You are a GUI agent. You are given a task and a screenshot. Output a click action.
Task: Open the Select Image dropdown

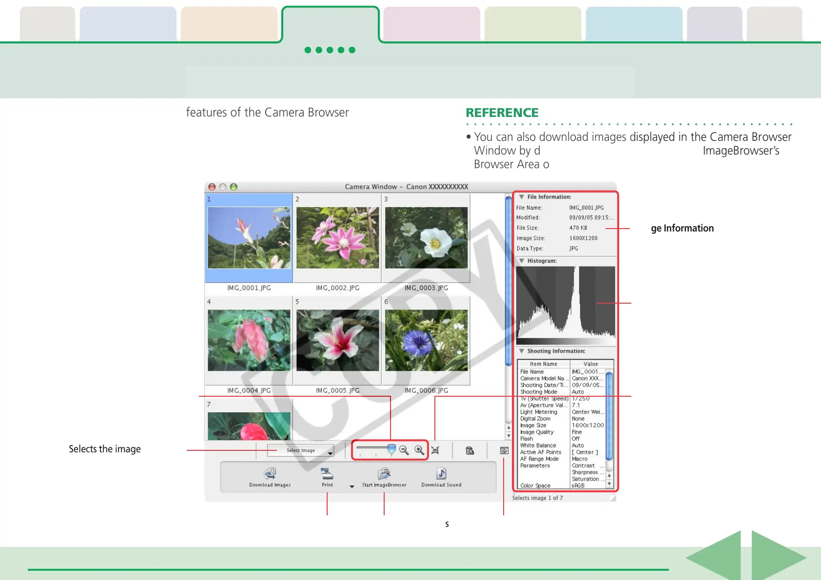pyautogui.click(x=301, y=451)
